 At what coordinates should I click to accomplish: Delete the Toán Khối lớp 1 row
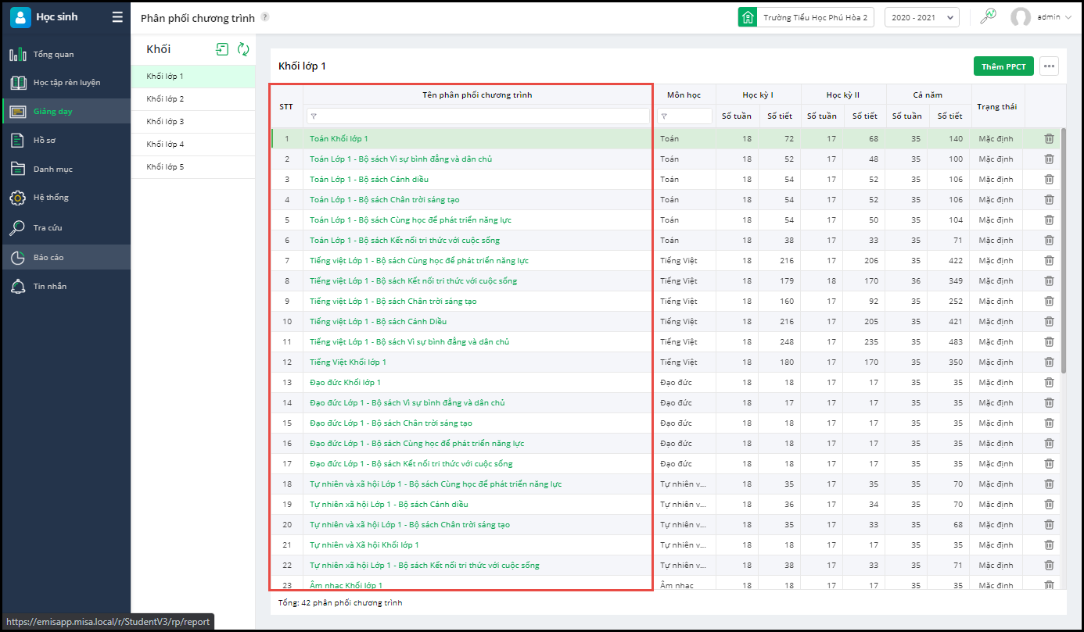(x=1049, y=138)
